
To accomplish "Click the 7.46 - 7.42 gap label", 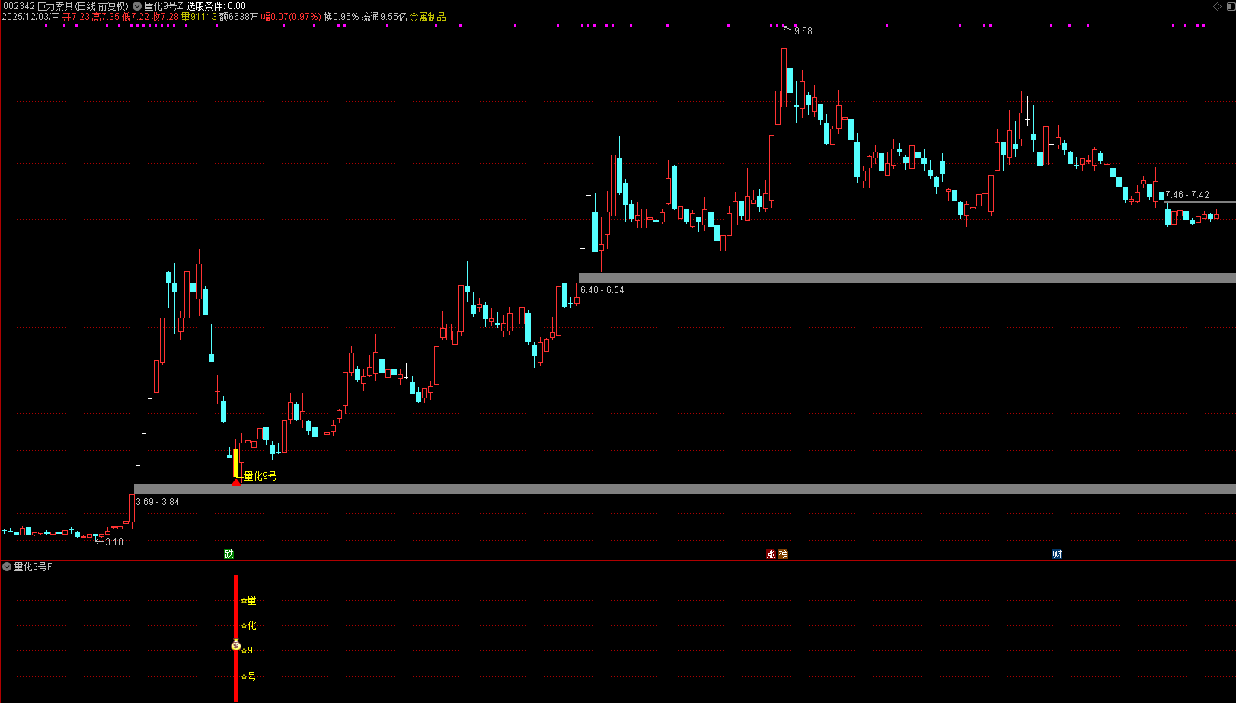I will (1187, 195).
